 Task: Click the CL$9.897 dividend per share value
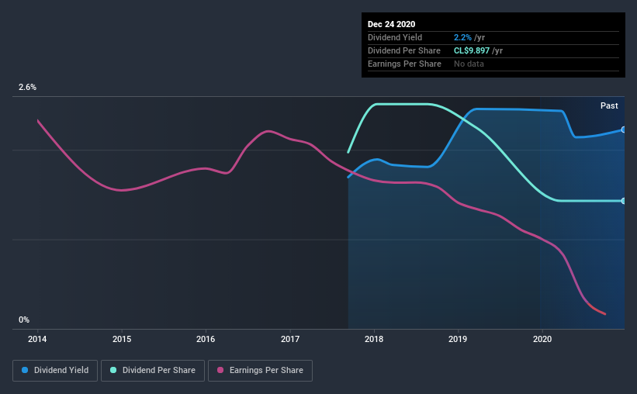pyautogui.click(x=472, y=50)
